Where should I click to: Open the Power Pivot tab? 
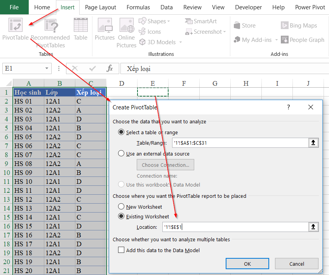pos(310,7)
